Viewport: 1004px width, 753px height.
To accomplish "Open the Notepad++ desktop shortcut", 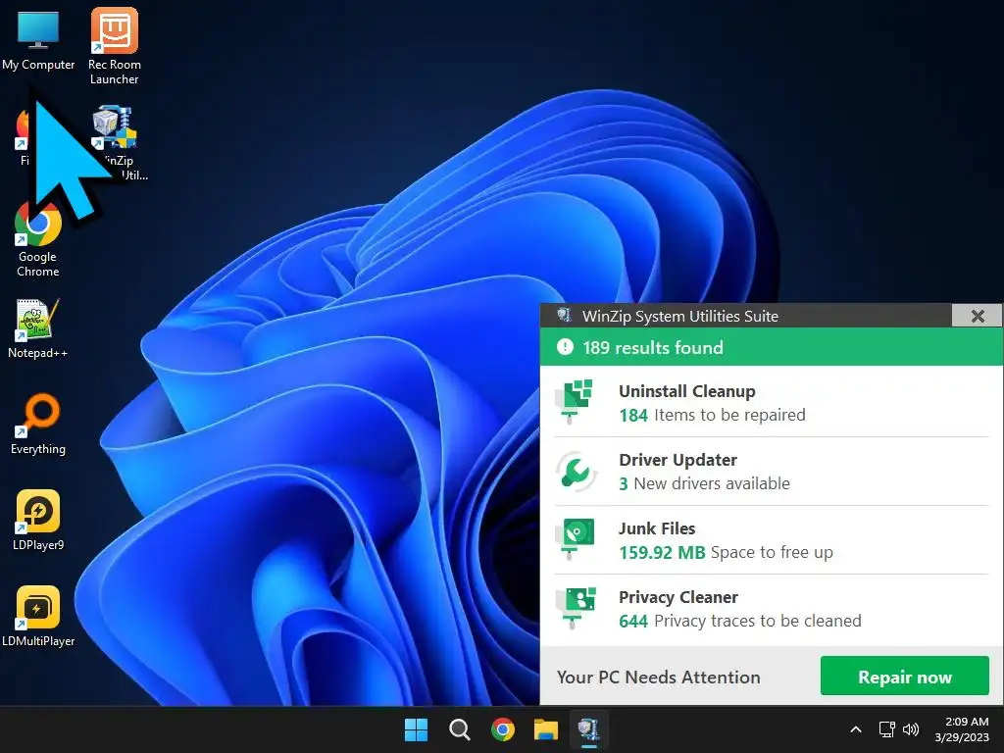I will pyautogui.click(x=38, y=327).
